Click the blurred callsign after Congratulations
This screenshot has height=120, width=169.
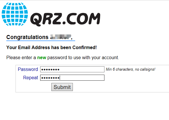[61, 37]
